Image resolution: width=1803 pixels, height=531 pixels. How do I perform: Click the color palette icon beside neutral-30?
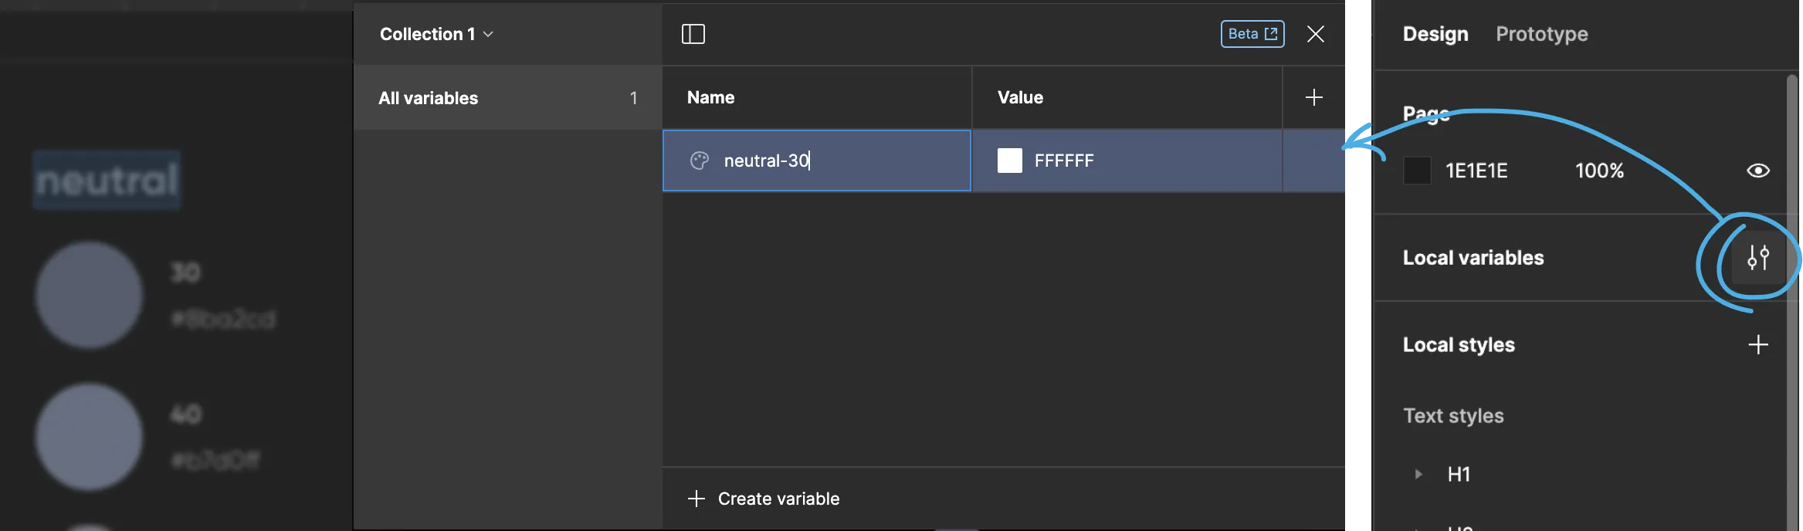(700, 161)
